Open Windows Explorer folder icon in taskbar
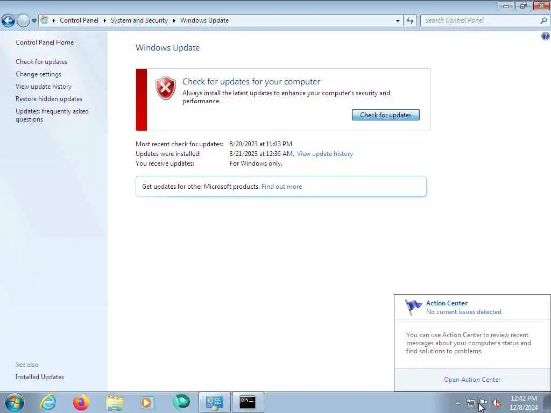 115,403
